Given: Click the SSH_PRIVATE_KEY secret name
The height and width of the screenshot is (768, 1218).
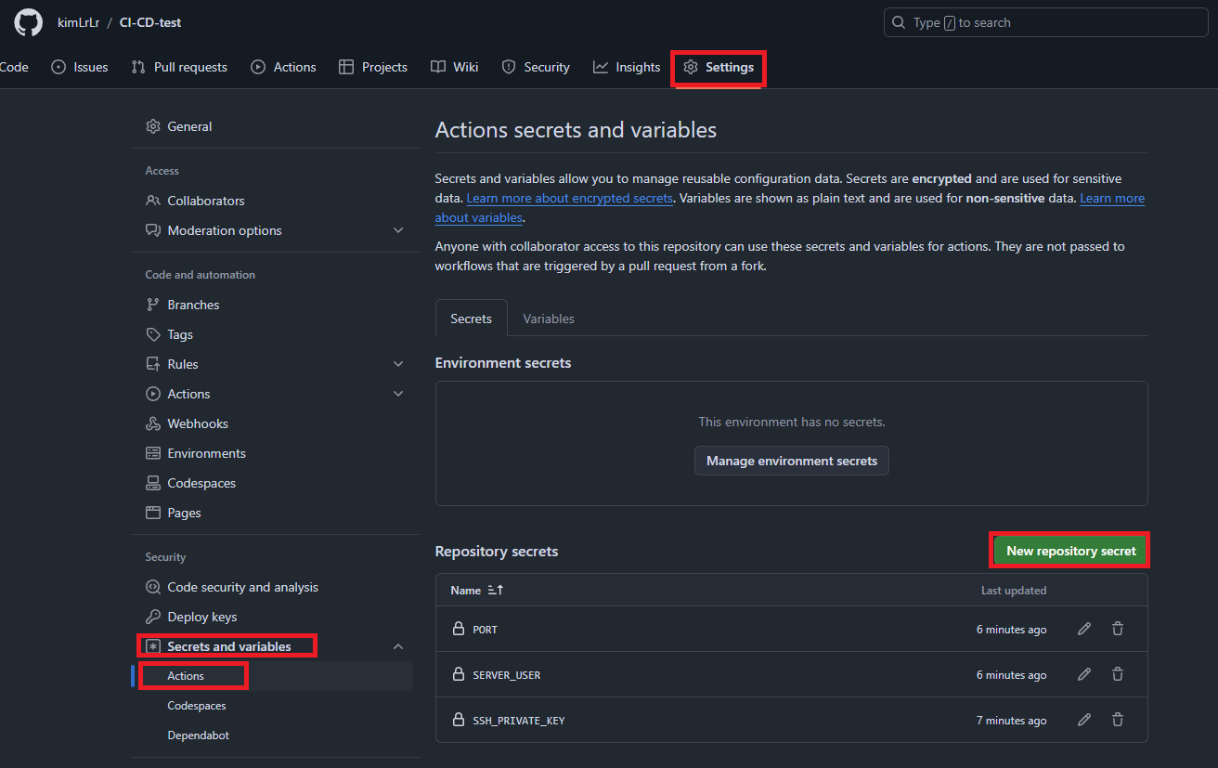Looking at the screenshot, I should (x=519, y=721).
